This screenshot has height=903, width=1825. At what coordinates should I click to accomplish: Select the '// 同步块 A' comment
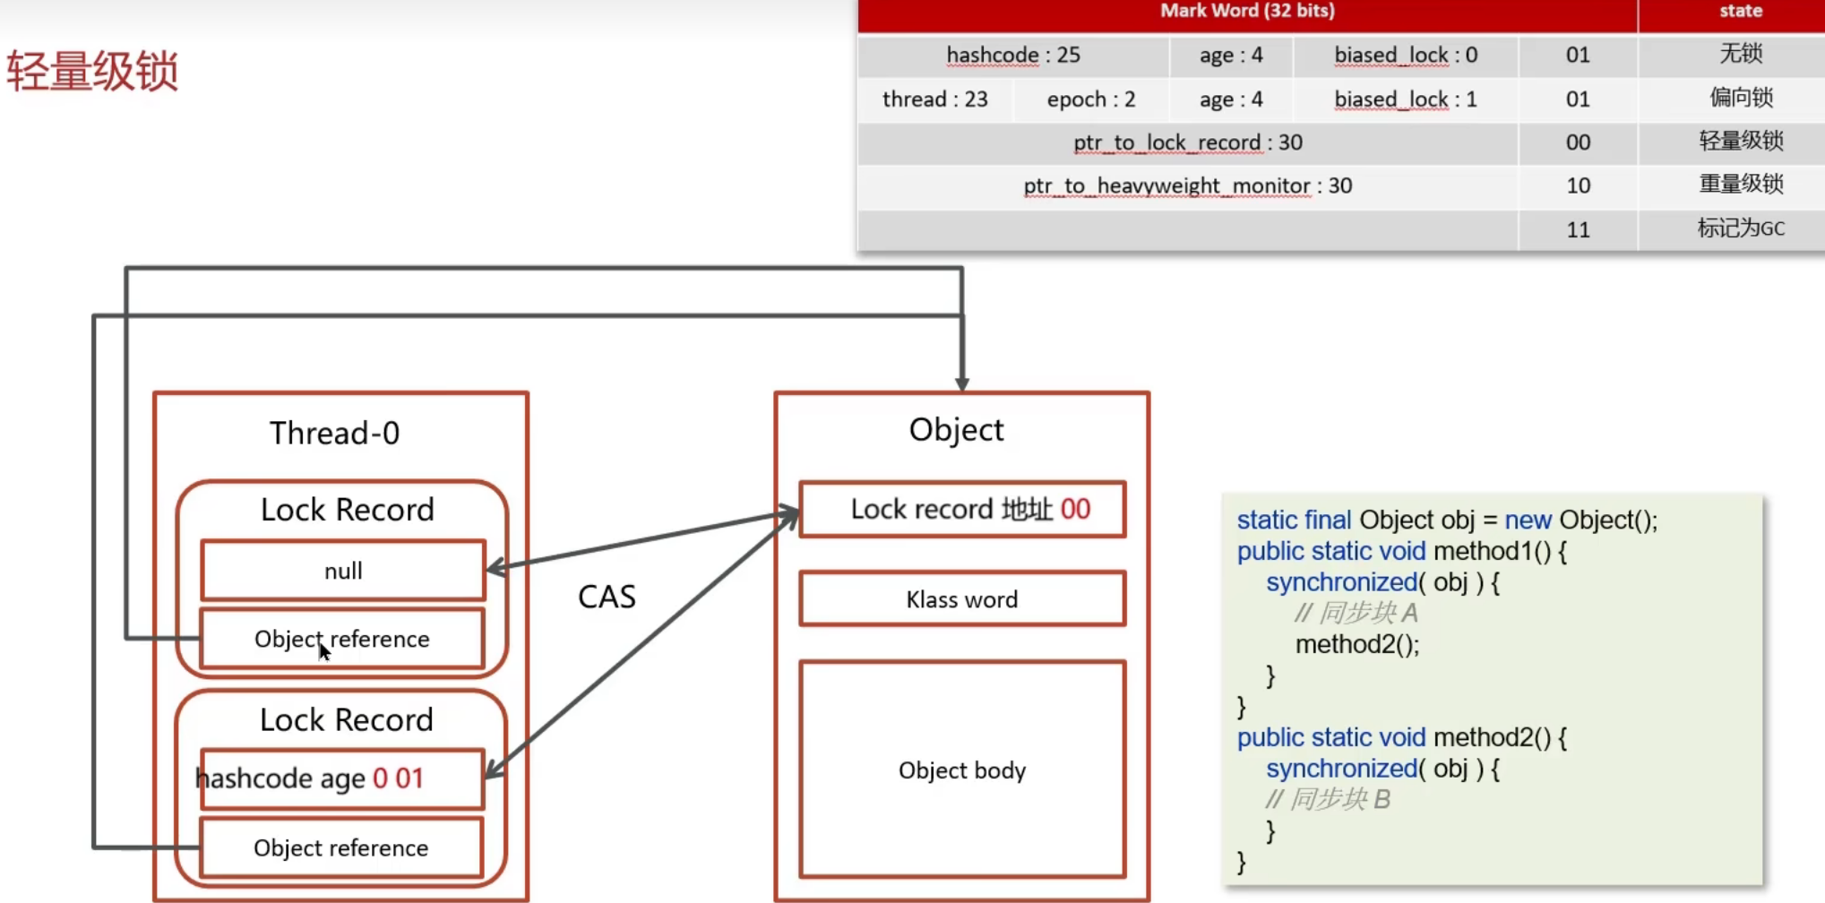(x=1356, y=613)
